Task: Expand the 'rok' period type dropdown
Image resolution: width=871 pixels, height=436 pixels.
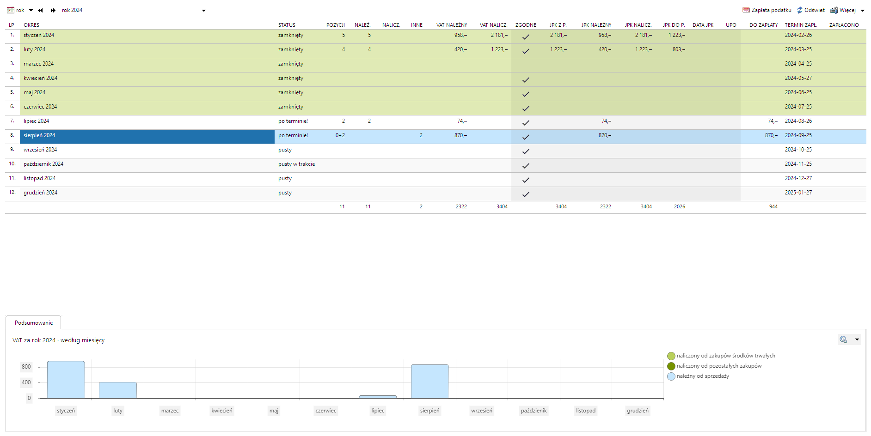Action: point(31,10)
